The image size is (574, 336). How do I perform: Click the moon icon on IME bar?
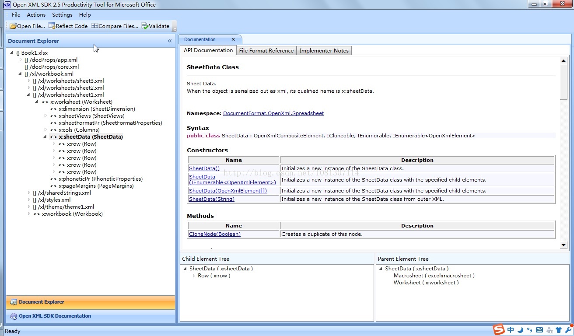[x=520, y=330]
